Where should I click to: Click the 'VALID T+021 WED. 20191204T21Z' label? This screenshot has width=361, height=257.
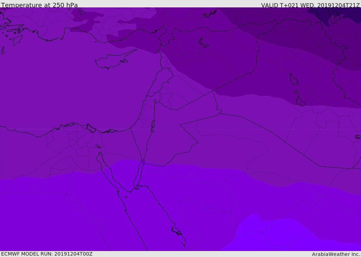click(x=310, y=5)
